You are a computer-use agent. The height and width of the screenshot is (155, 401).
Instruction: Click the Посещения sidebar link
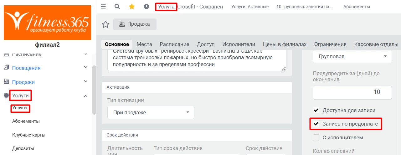(26, 68)
